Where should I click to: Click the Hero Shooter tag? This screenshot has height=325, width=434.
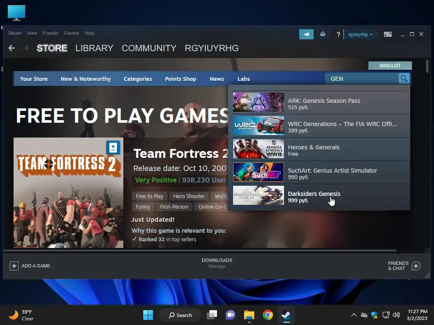point(189,196)
